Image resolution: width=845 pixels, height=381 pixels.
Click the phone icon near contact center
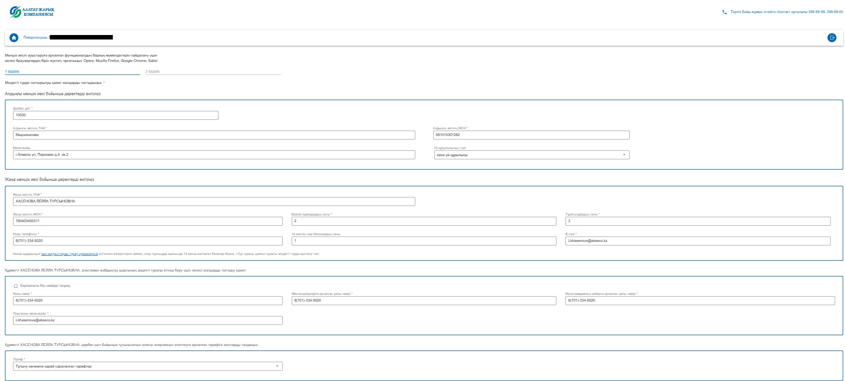click(724, 12)
